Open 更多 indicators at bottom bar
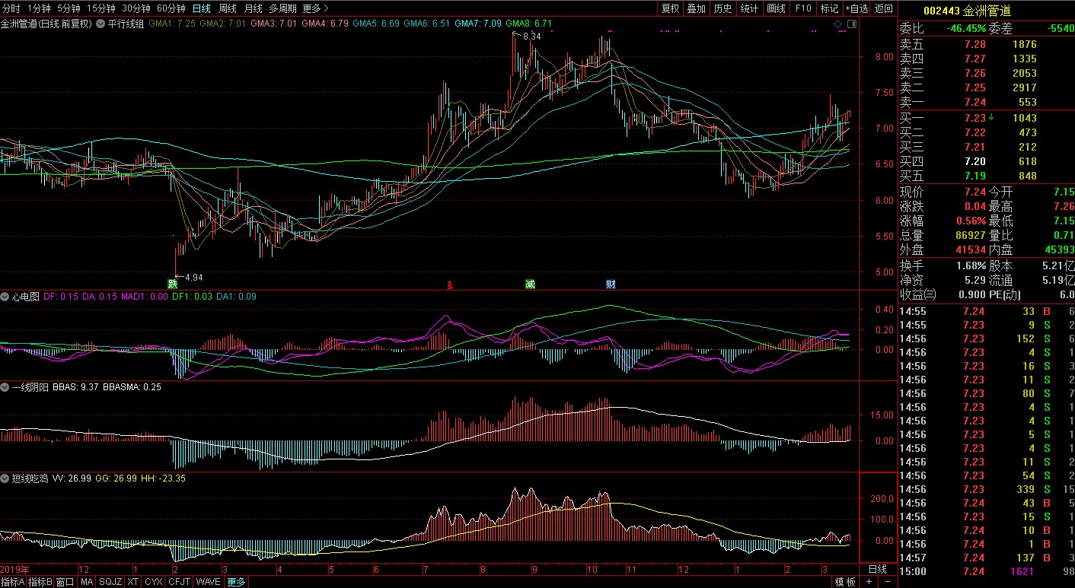 click(237, 582)
